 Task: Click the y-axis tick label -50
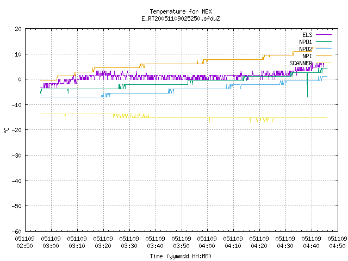17,206
